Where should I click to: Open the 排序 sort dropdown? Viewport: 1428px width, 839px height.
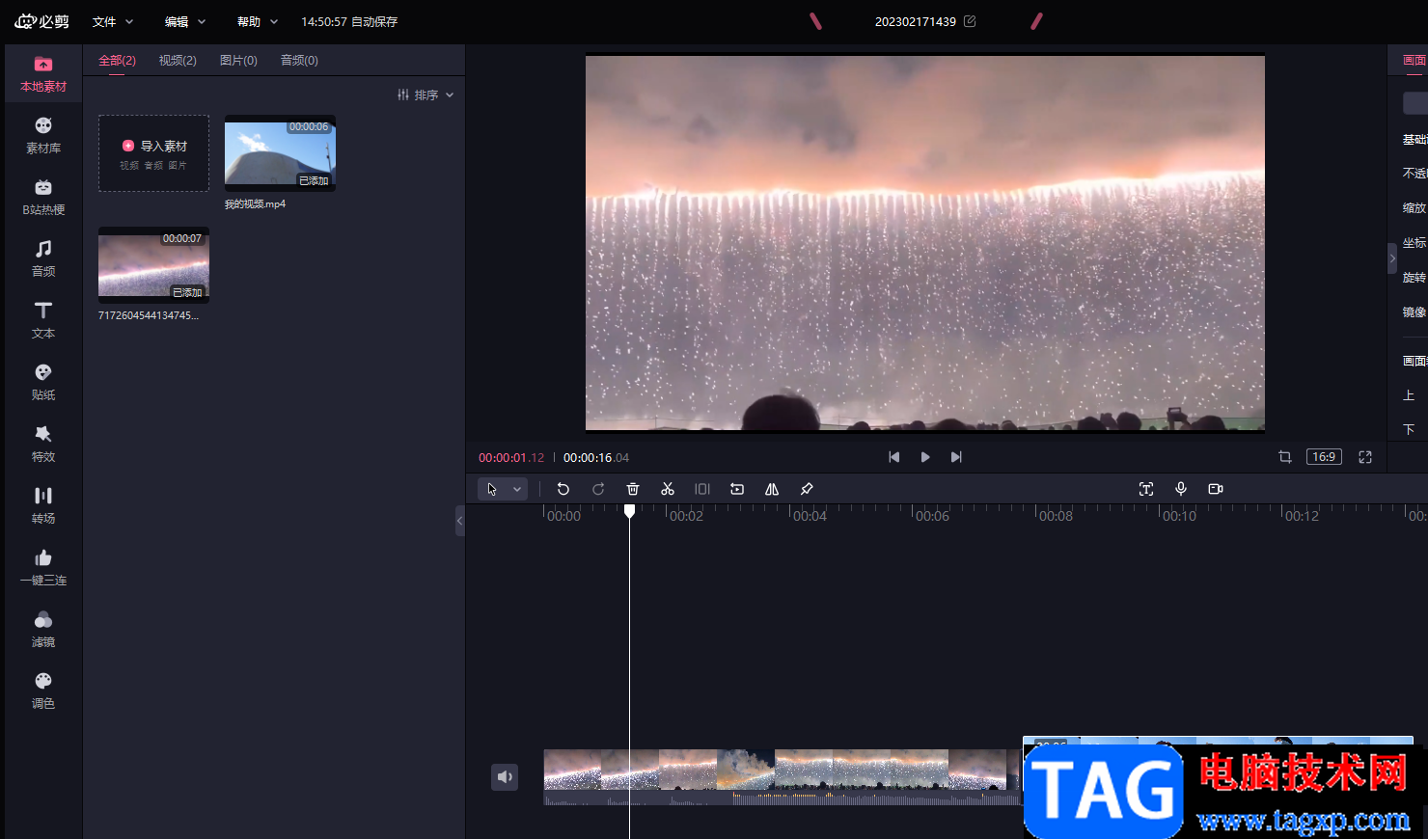coord(426,95)
